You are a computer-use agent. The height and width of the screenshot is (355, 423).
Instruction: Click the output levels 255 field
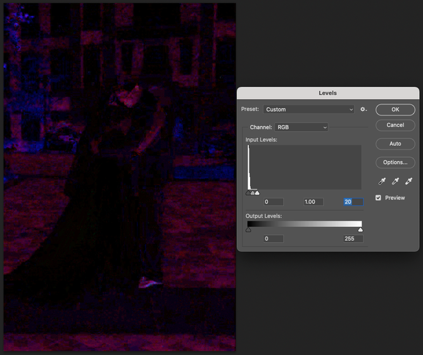[x=353, y=238]
